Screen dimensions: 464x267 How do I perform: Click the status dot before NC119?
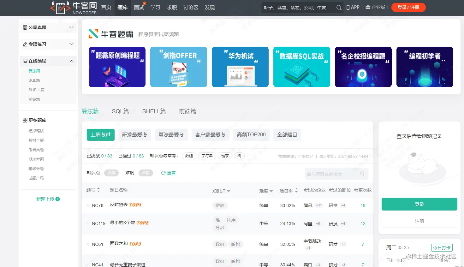pyautogui.click(x=88, y=223)
